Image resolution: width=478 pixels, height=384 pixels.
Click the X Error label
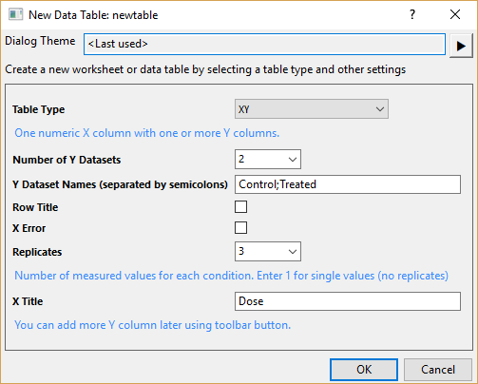click(29, 228)
